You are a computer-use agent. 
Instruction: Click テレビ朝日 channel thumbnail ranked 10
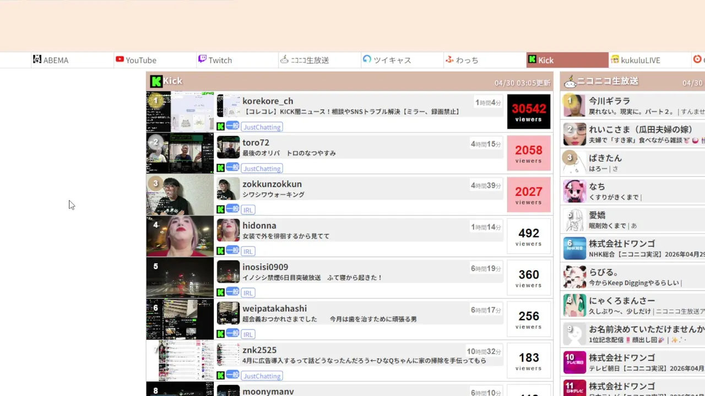coord(574,362)
